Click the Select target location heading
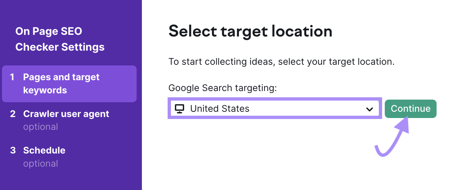Viewport: 460px width, 190px height. tap(250, 31)
